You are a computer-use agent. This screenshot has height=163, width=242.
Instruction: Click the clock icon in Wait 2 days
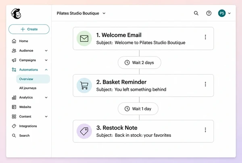[x=127, y=63]
